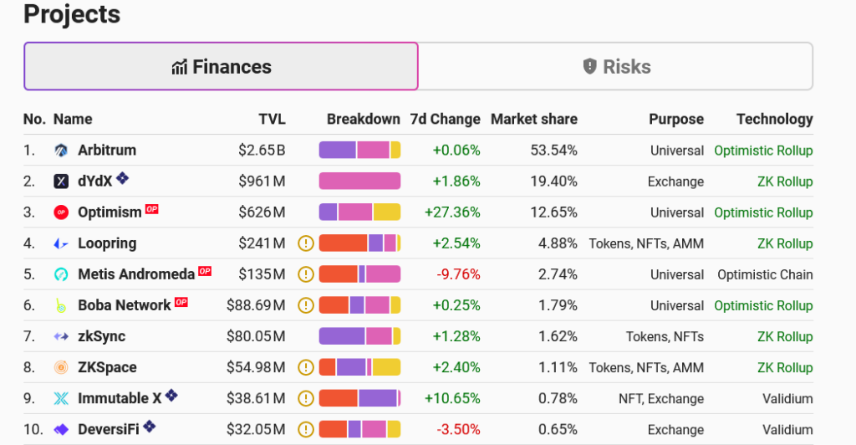This screenshot has width=856, height=445.
Task: Click Optimism's TVL breakdown bar
Action: (359, 212)
